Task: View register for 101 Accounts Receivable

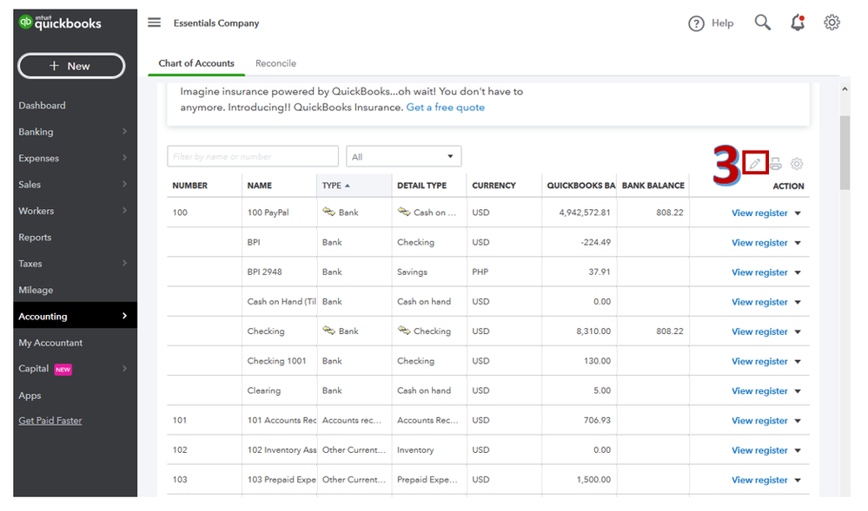Action: 759,421
